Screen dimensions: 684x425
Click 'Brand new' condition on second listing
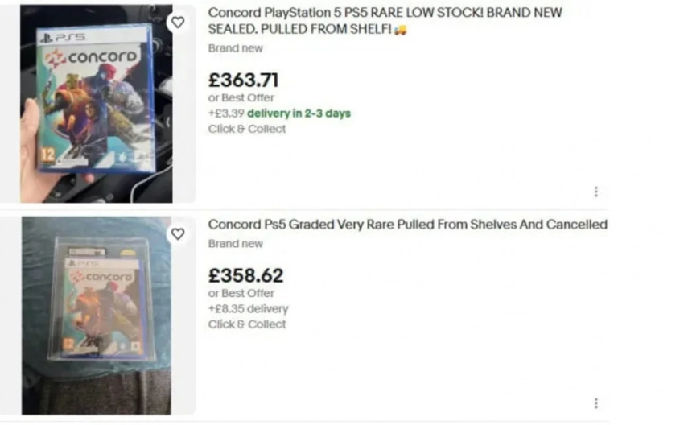(x=235, y=244)
